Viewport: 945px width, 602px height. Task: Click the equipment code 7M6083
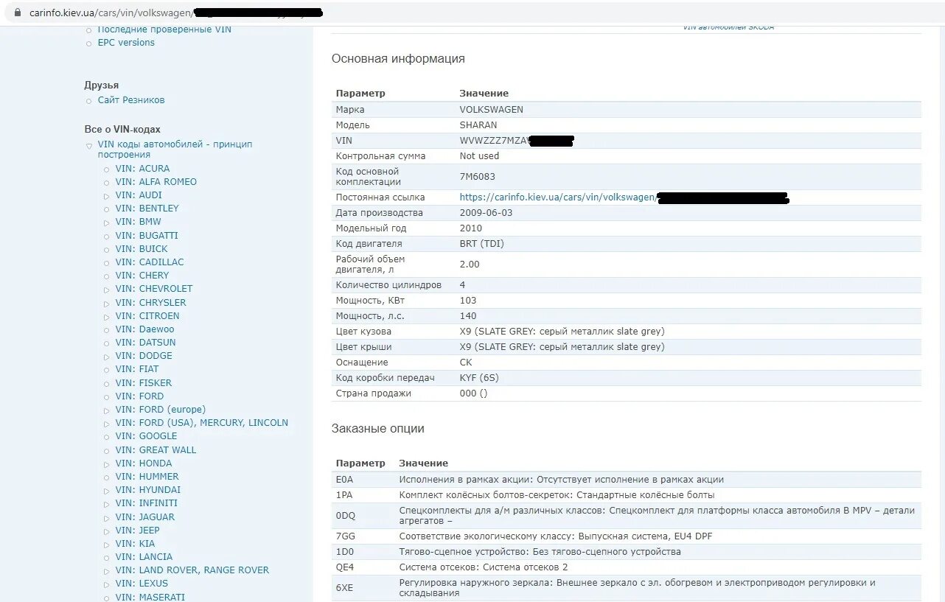click(x=478, y=177)
